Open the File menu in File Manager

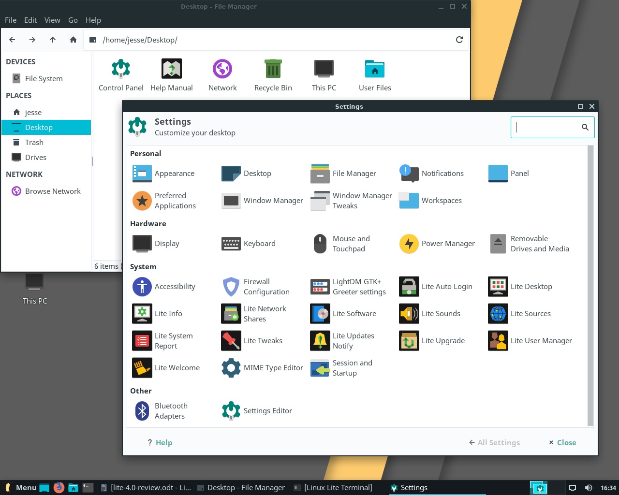click(x=11, y=20)
